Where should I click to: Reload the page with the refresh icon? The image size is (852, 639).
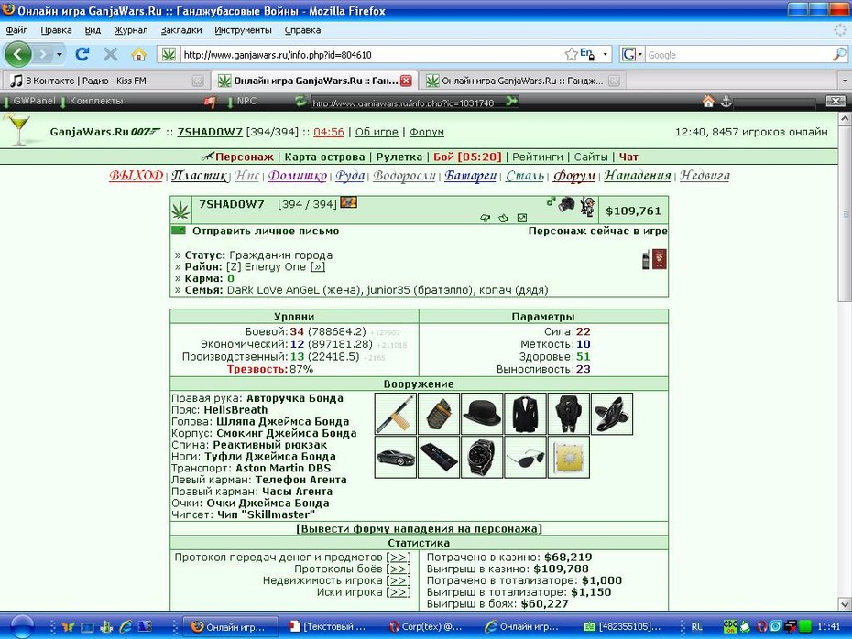click(82, 54)
